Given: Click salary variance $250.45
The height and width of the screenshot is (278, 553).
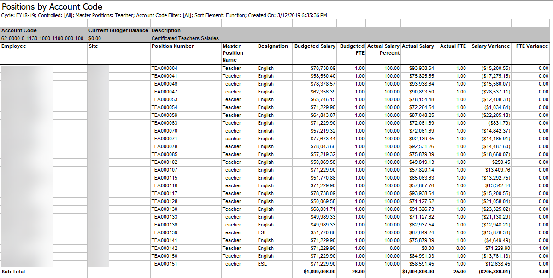Looking at the screenshot, I should coord(501,162).
